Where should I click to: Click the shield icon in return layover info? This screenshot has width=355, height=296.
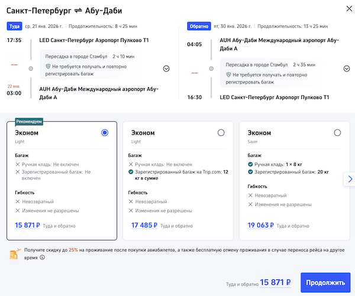[x=230, y=76]
